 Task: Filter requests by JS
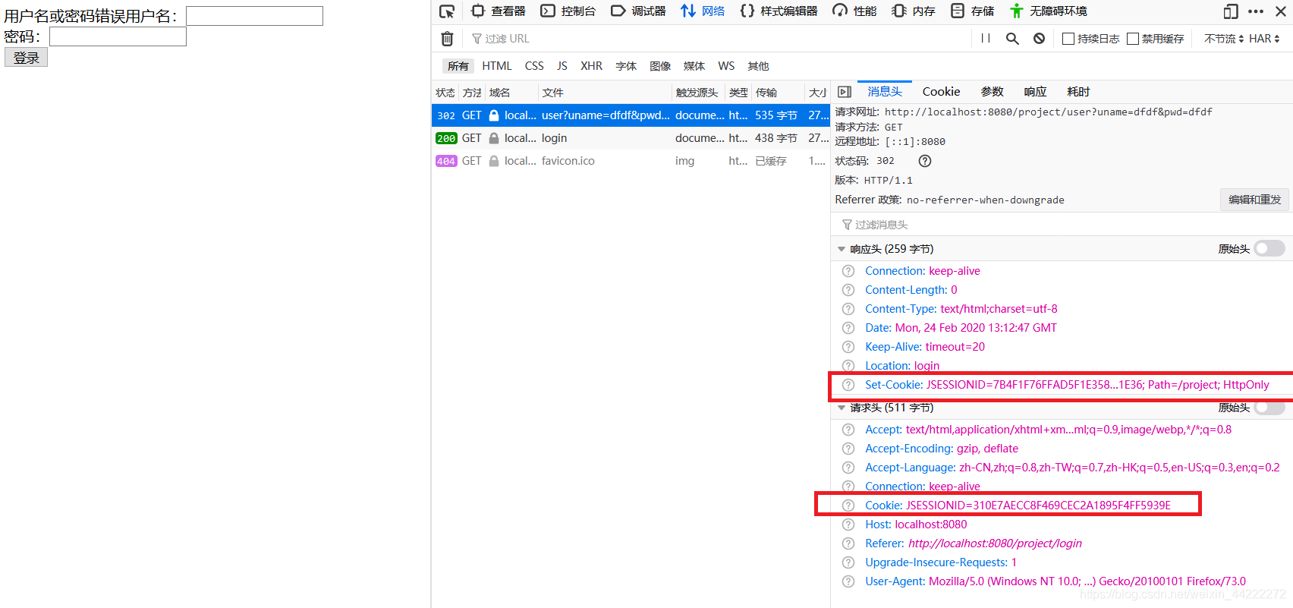tap(562, 66)
